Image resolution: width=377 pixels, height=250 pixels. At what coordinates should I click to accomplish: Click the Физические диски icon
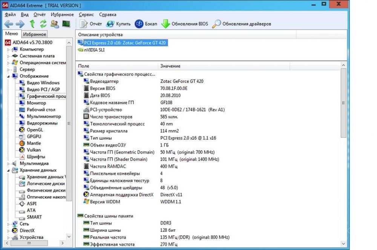pyautogui.click(x=22, y=191)
